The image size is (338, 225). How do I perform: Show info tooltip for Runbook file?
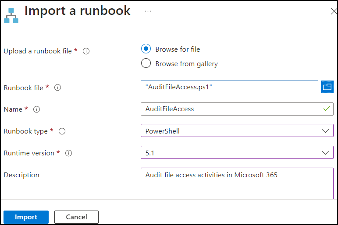point(57,88)
